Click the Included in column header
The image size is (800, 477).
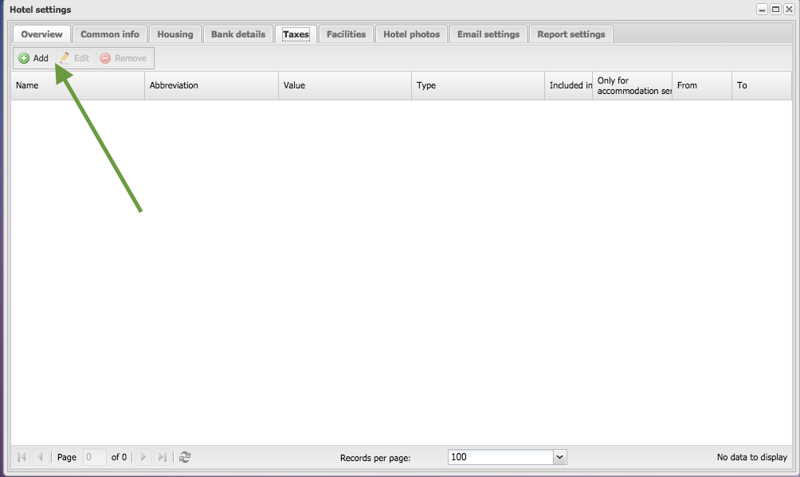click(567, 85)
